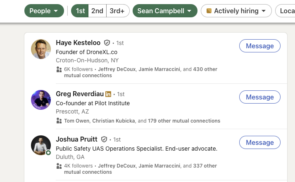Click the green online status dot on Joshua Pruitt
This screenshot has width=295, height=182.
48,152
